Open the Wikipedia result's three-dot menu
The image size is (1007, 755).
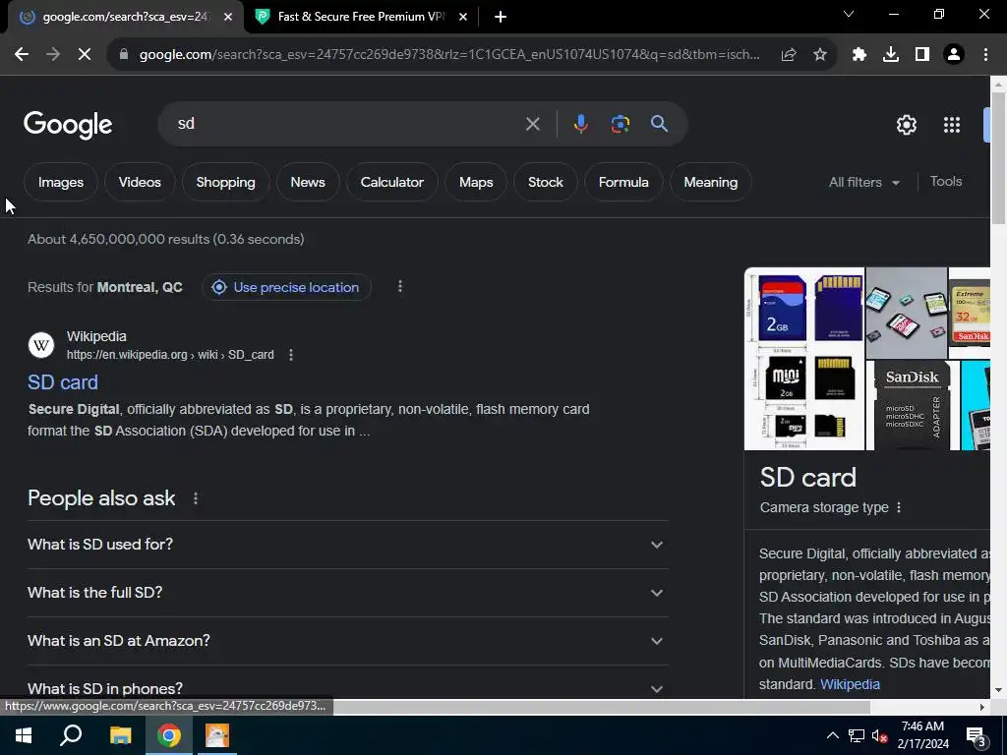tap(291, 354)
